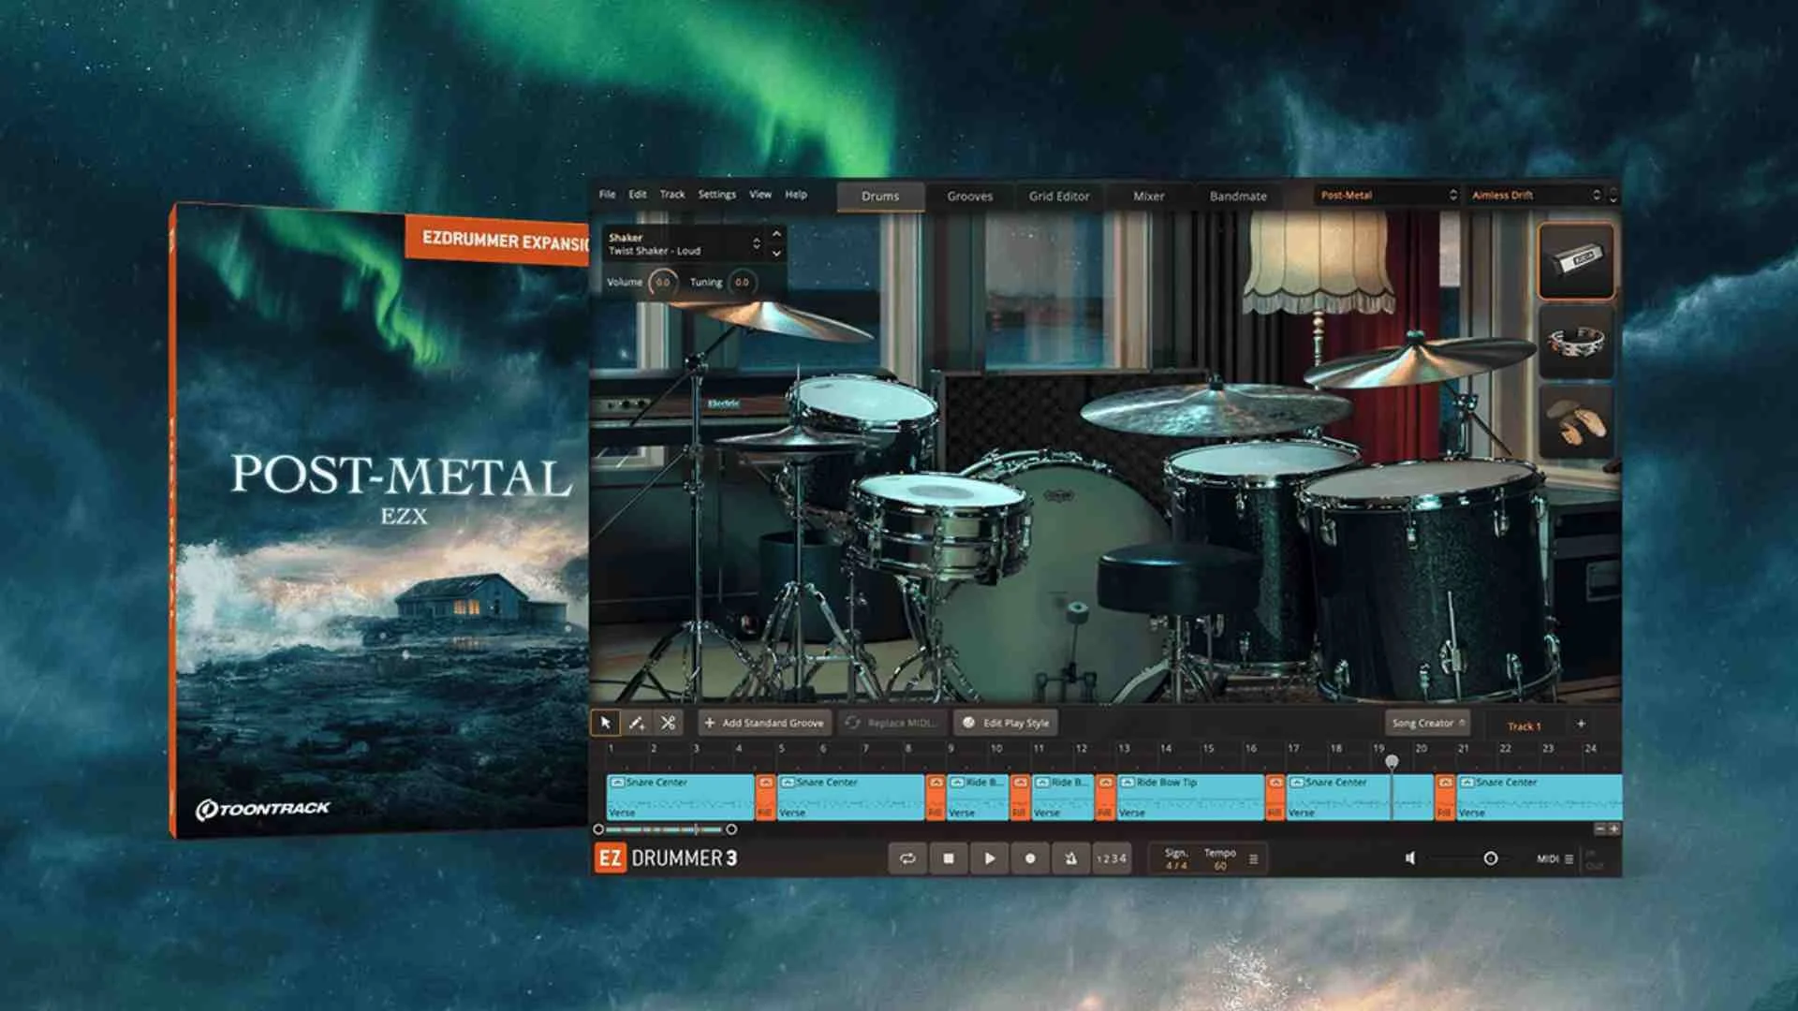Screen dimensions: 1798x1011
Task: Switch to the Grooves tab
Action: [969, 197]
